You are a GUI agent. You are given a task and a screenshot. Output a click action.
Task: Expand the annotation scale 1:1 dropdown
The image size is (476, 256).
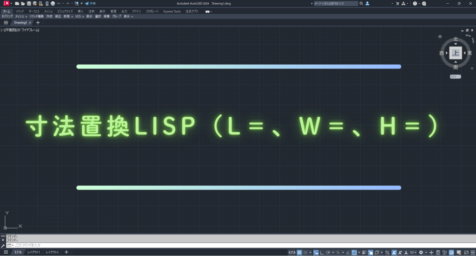click(412, 252)
